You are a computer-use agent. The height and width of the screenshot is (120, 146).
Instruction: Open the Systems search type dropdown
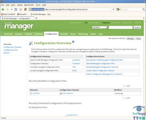pyautogui.click(x=100, y=27)
